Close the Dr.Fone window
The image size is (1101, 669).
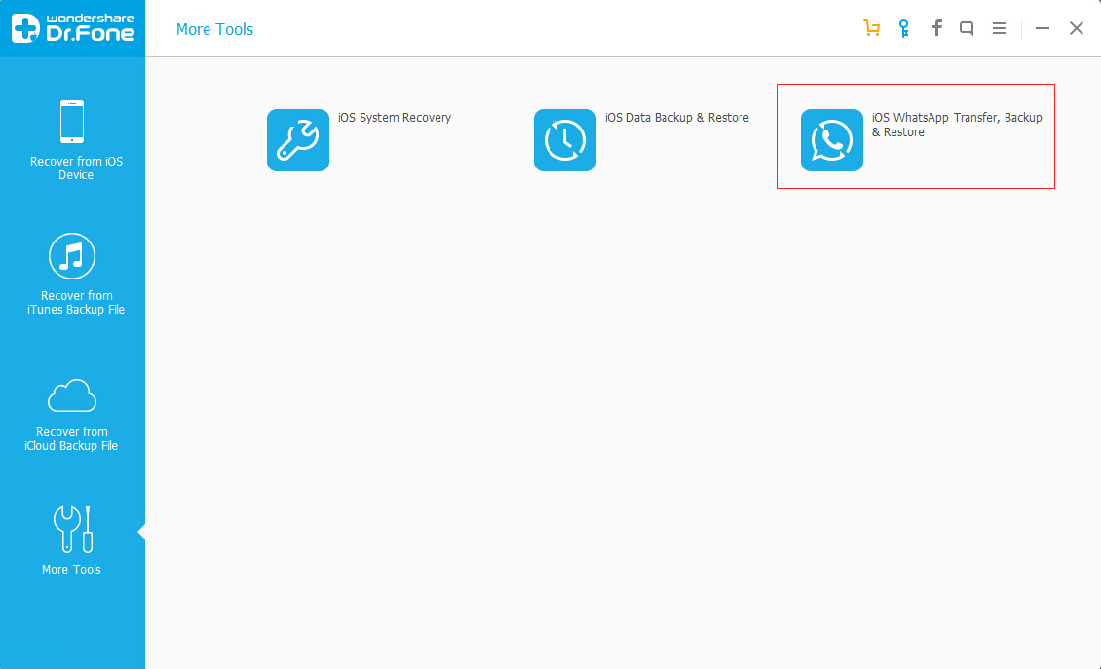click(x=1077, y=28)
